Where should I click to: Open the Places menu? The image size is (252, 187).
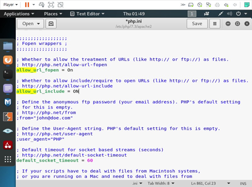pyautogui.click(x=53, y=14)
